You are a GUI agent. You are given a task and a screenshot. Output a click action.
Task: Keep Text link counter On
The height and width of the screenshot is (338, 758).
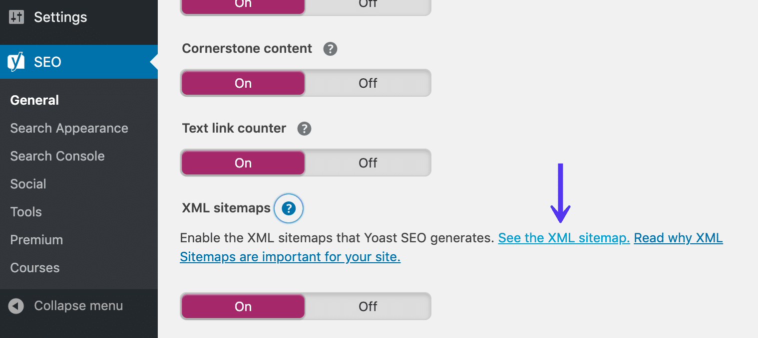(243, 163)
